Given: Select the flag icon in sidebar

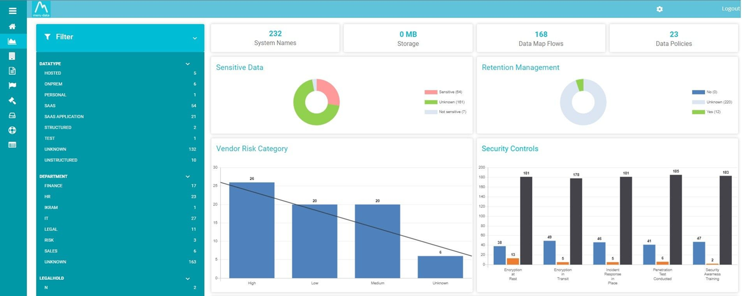Looking at the screenshot, I should pos(12,86).
